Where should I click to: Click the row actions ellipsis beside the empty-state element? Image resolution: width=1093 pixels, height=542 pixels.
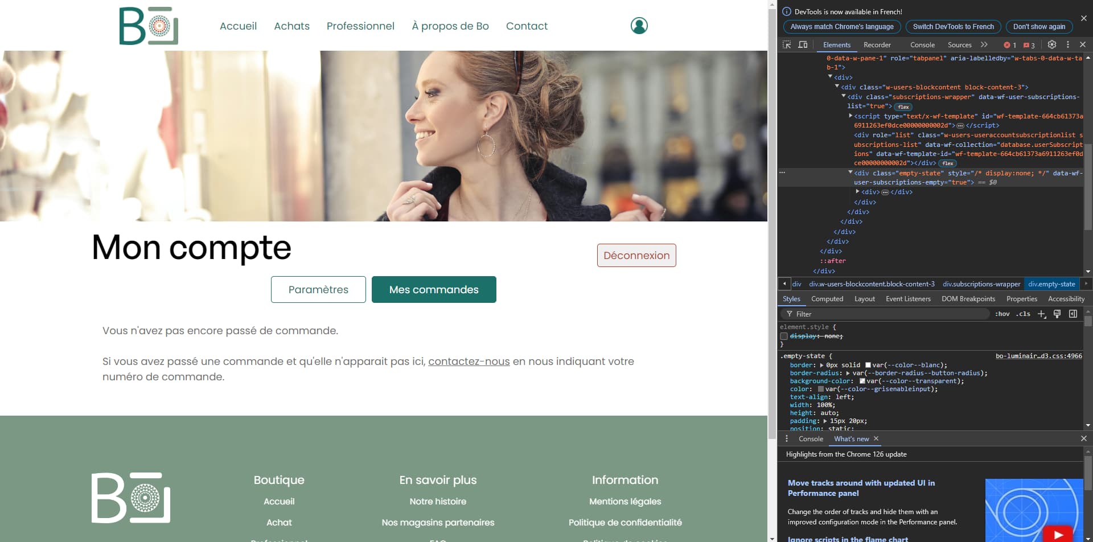point(782,173)
